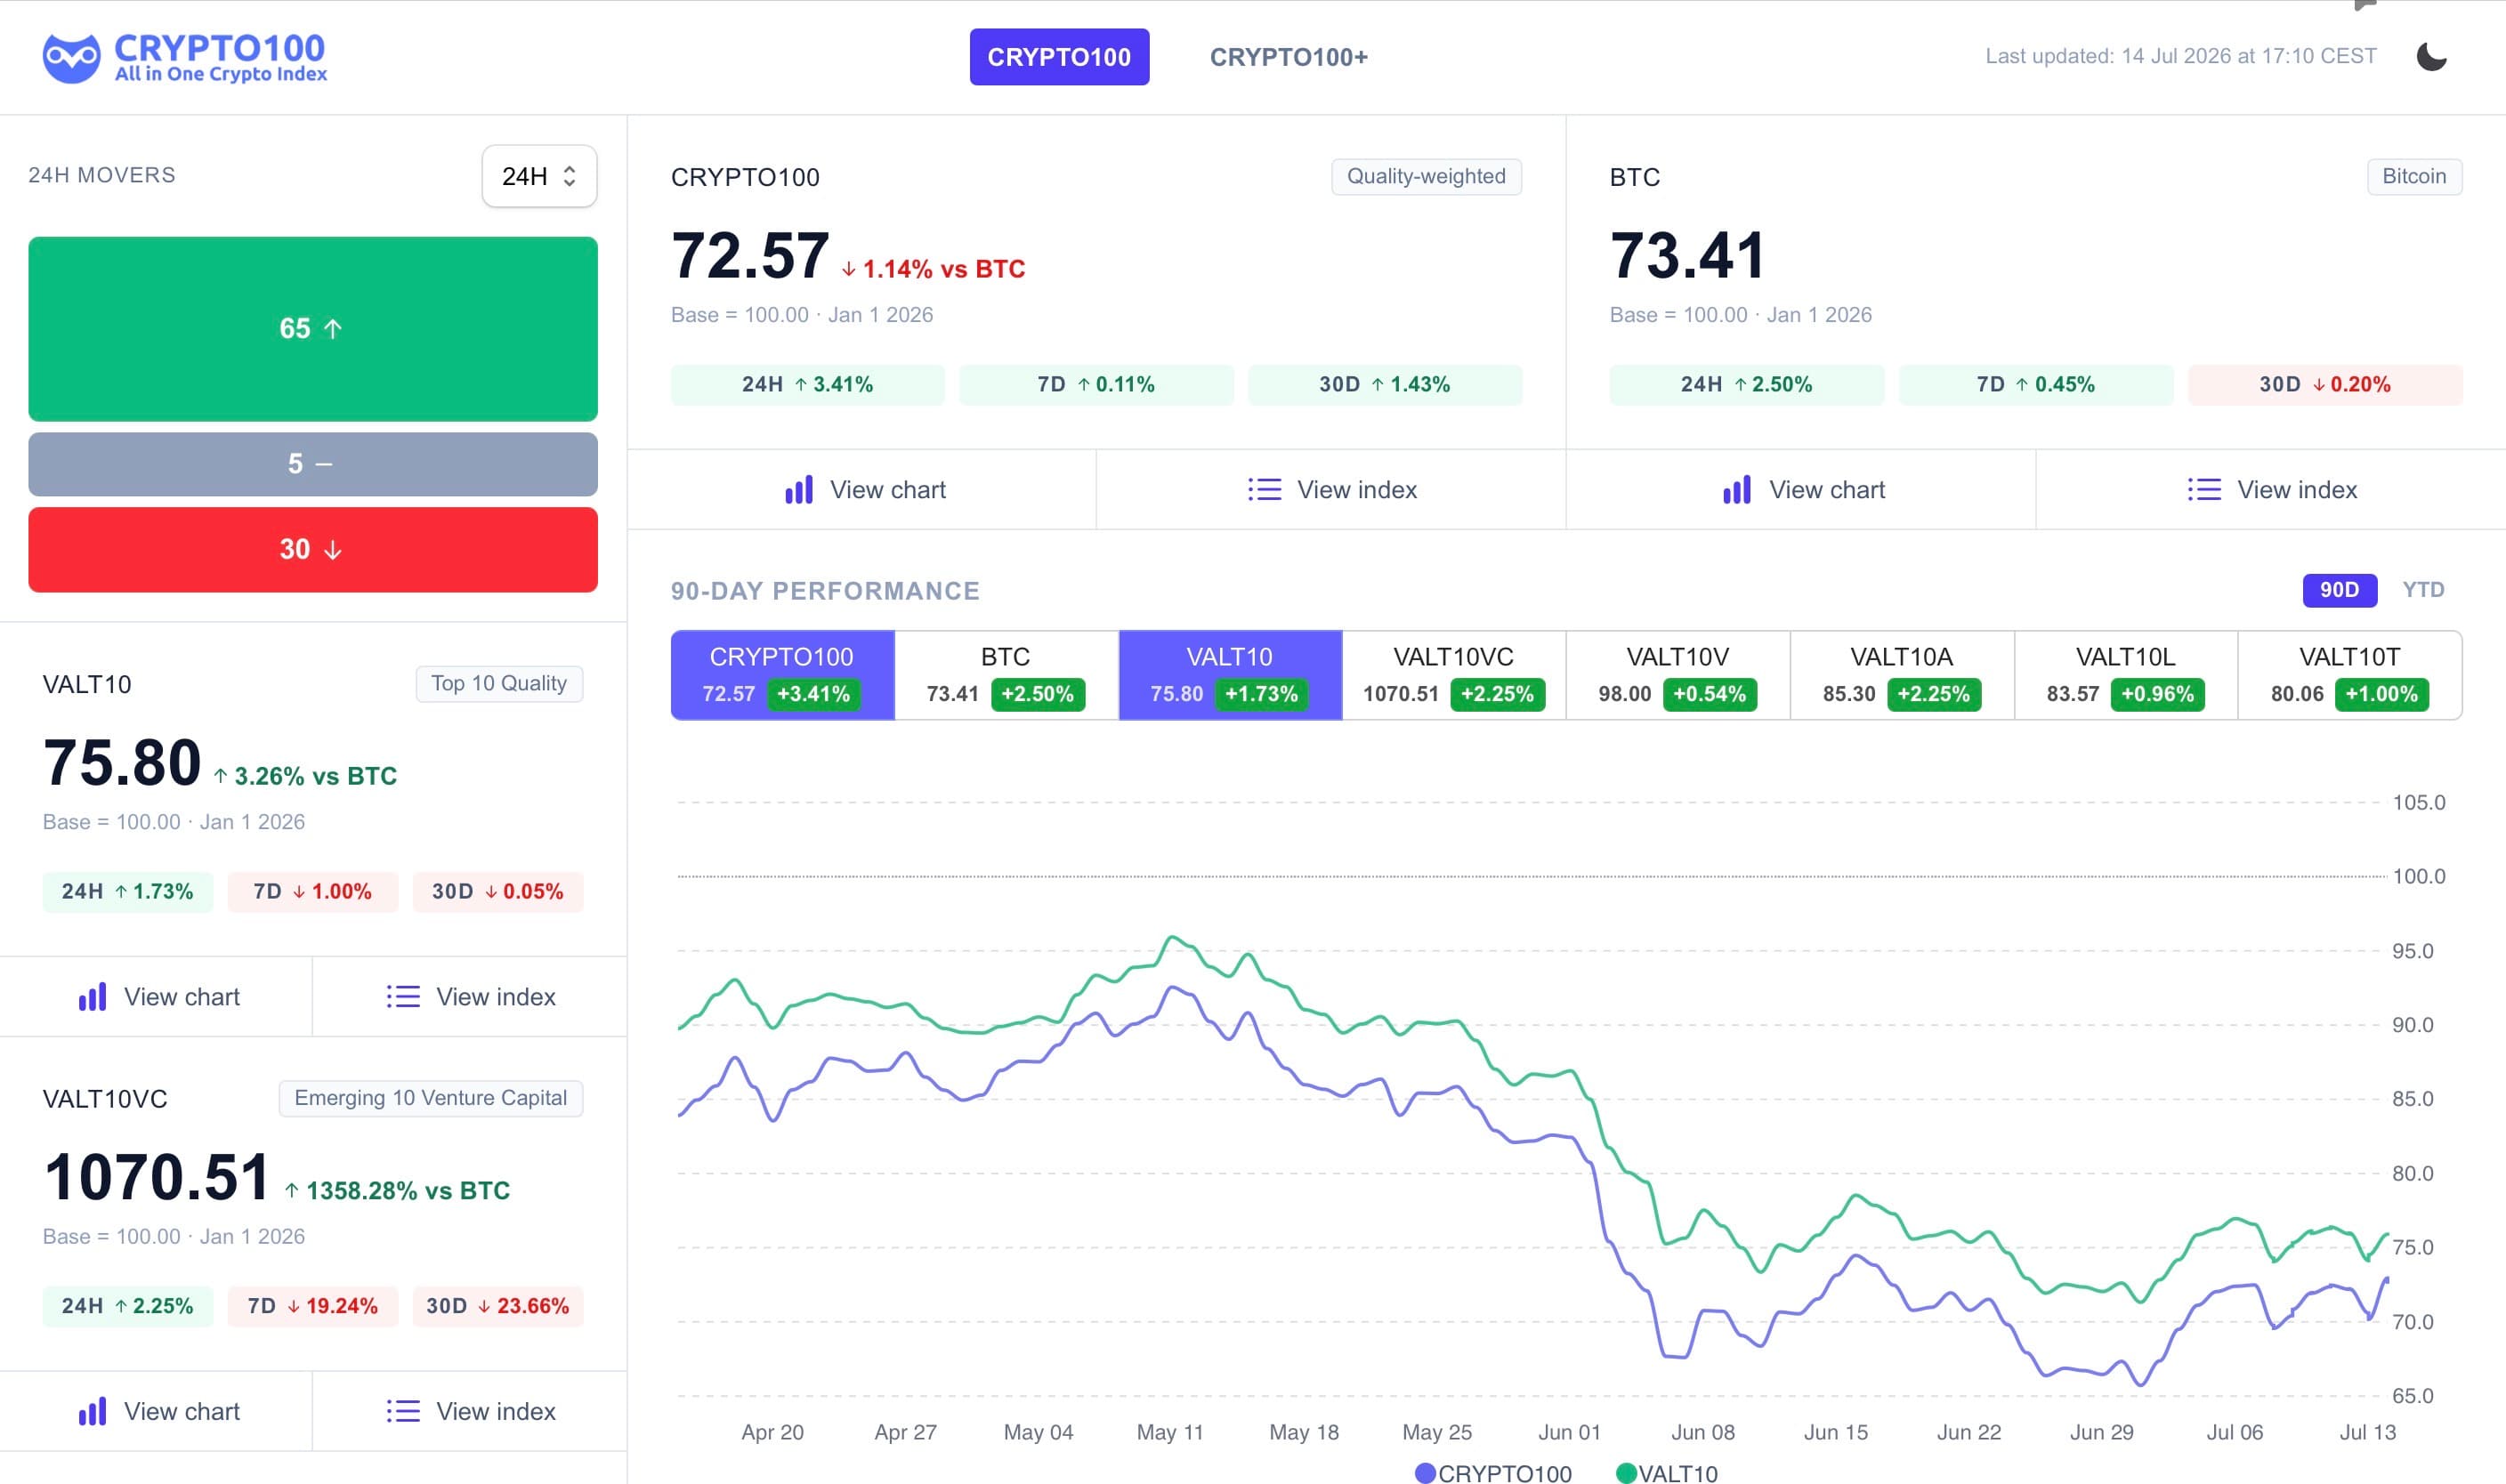Click bar chart icon in VALT10 card
This screenshot has height=1484, width=2506.
coord(93,996)
